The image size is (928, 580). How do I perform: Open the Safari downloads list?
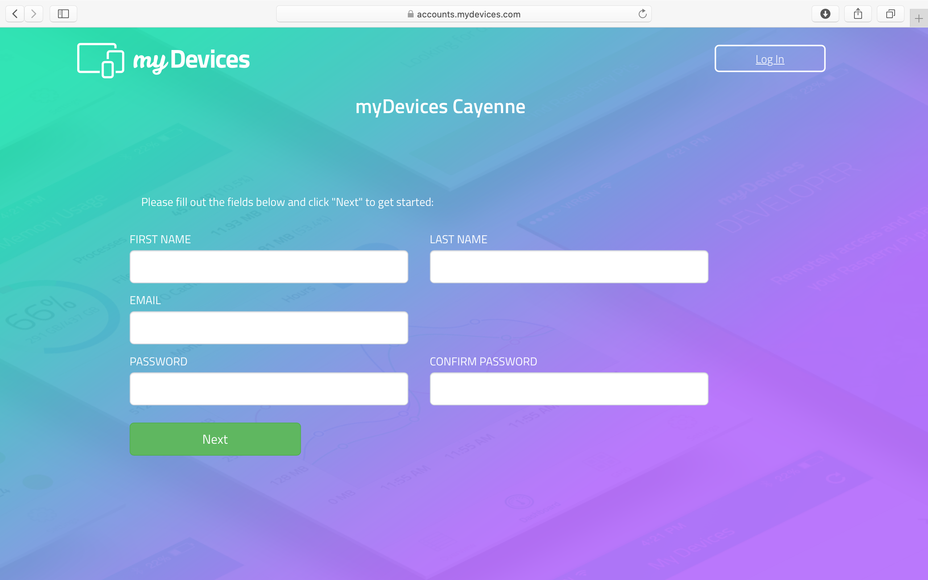pos(825,14)
